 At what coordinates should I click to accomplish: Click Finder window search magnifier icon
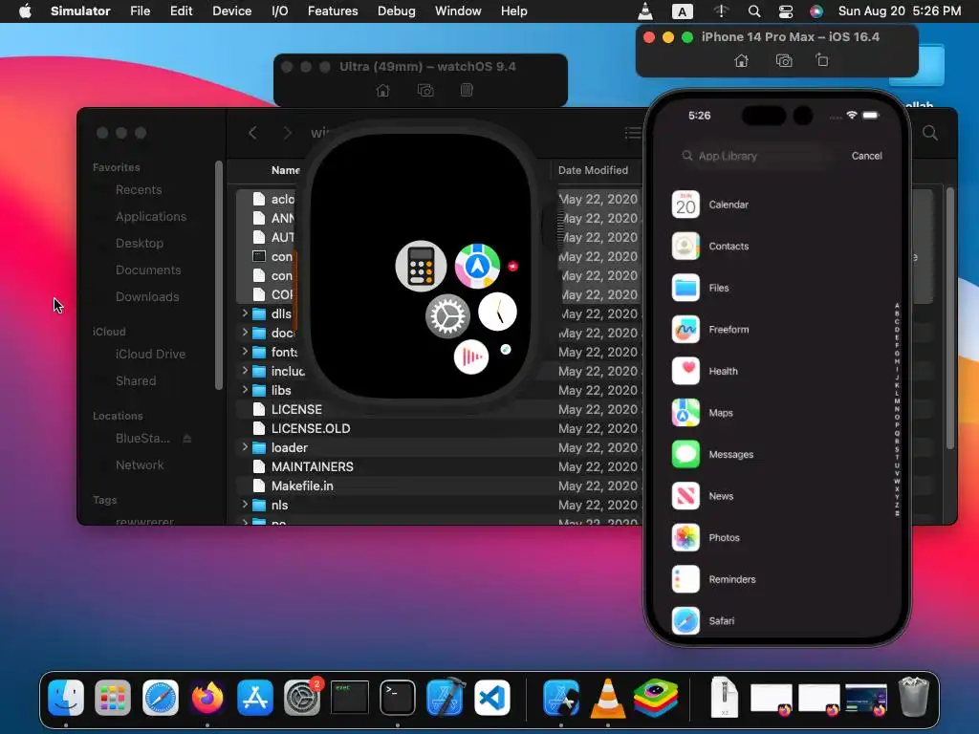point(929,133)
